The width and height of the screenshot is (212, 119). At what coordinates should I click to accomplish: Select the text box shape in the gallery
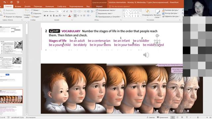pos(124,10)
